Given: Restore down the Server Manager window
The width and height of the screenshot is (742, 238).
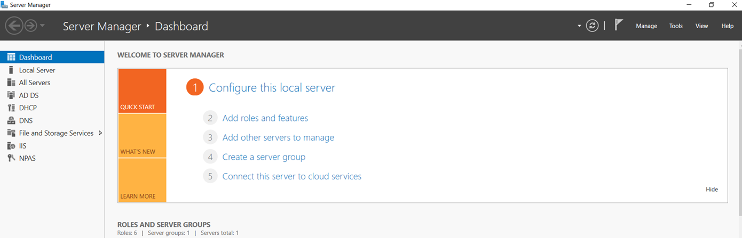Looking at the screenshot, I should (712, 5).
